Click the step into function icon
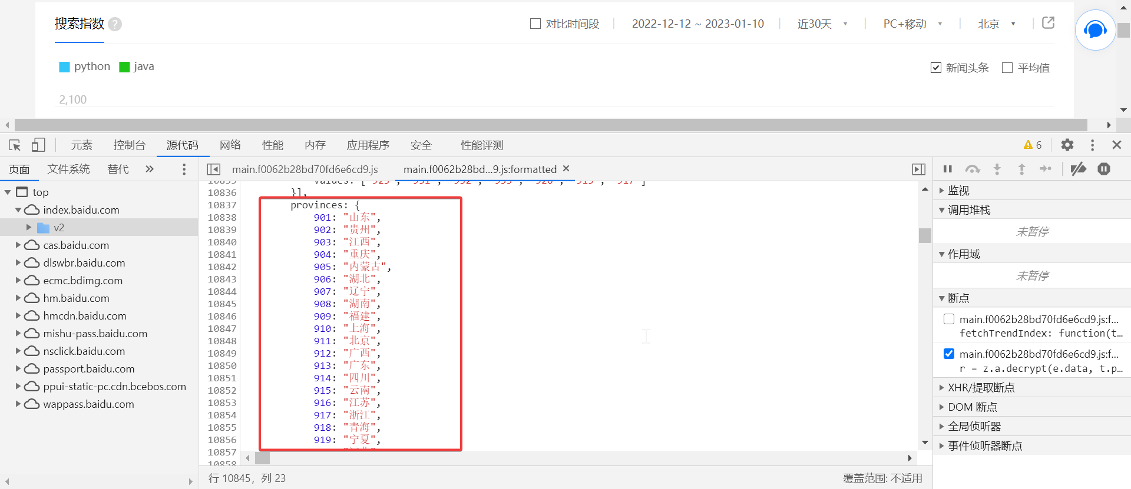Image resolution: width=1131 pixels, height=489 pixels. pyautogui.click(x=997, y=169)
